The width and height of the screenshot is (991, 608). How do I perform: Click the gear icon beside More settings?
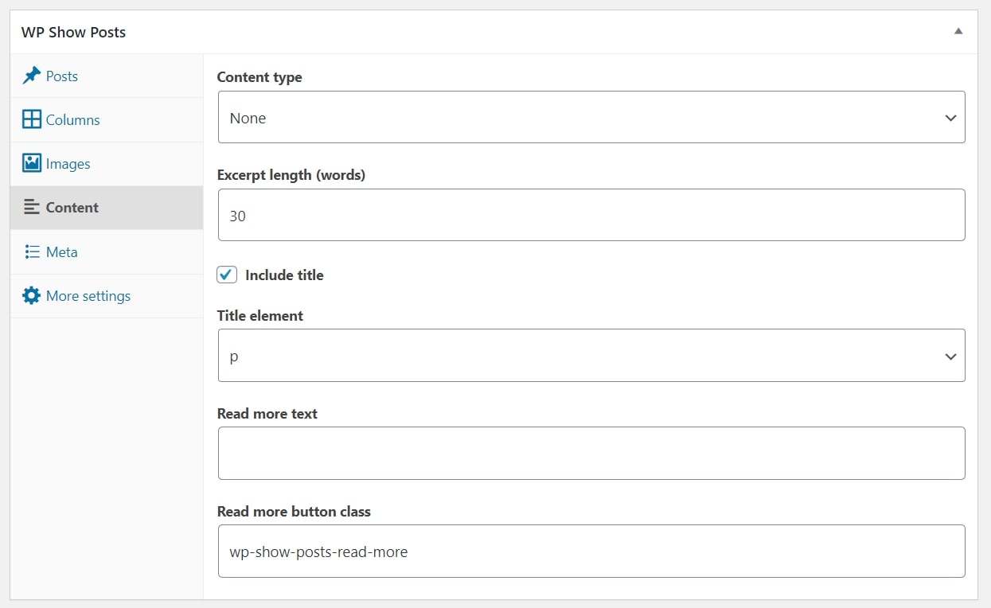coord(30,295)
